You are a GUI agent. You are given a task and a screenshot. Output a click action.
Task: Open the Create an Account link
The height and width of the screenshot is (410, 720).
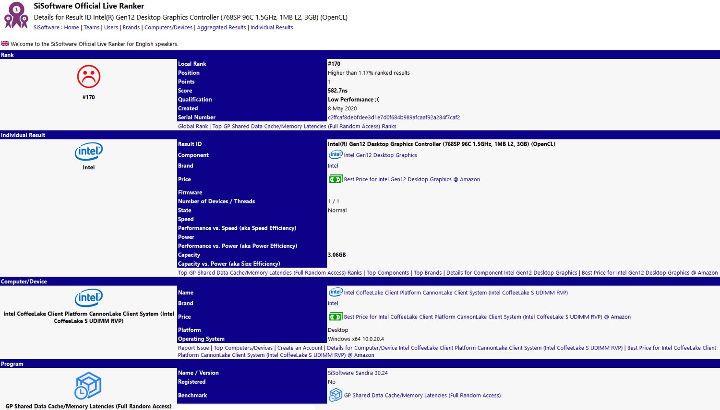coord(300,348)
